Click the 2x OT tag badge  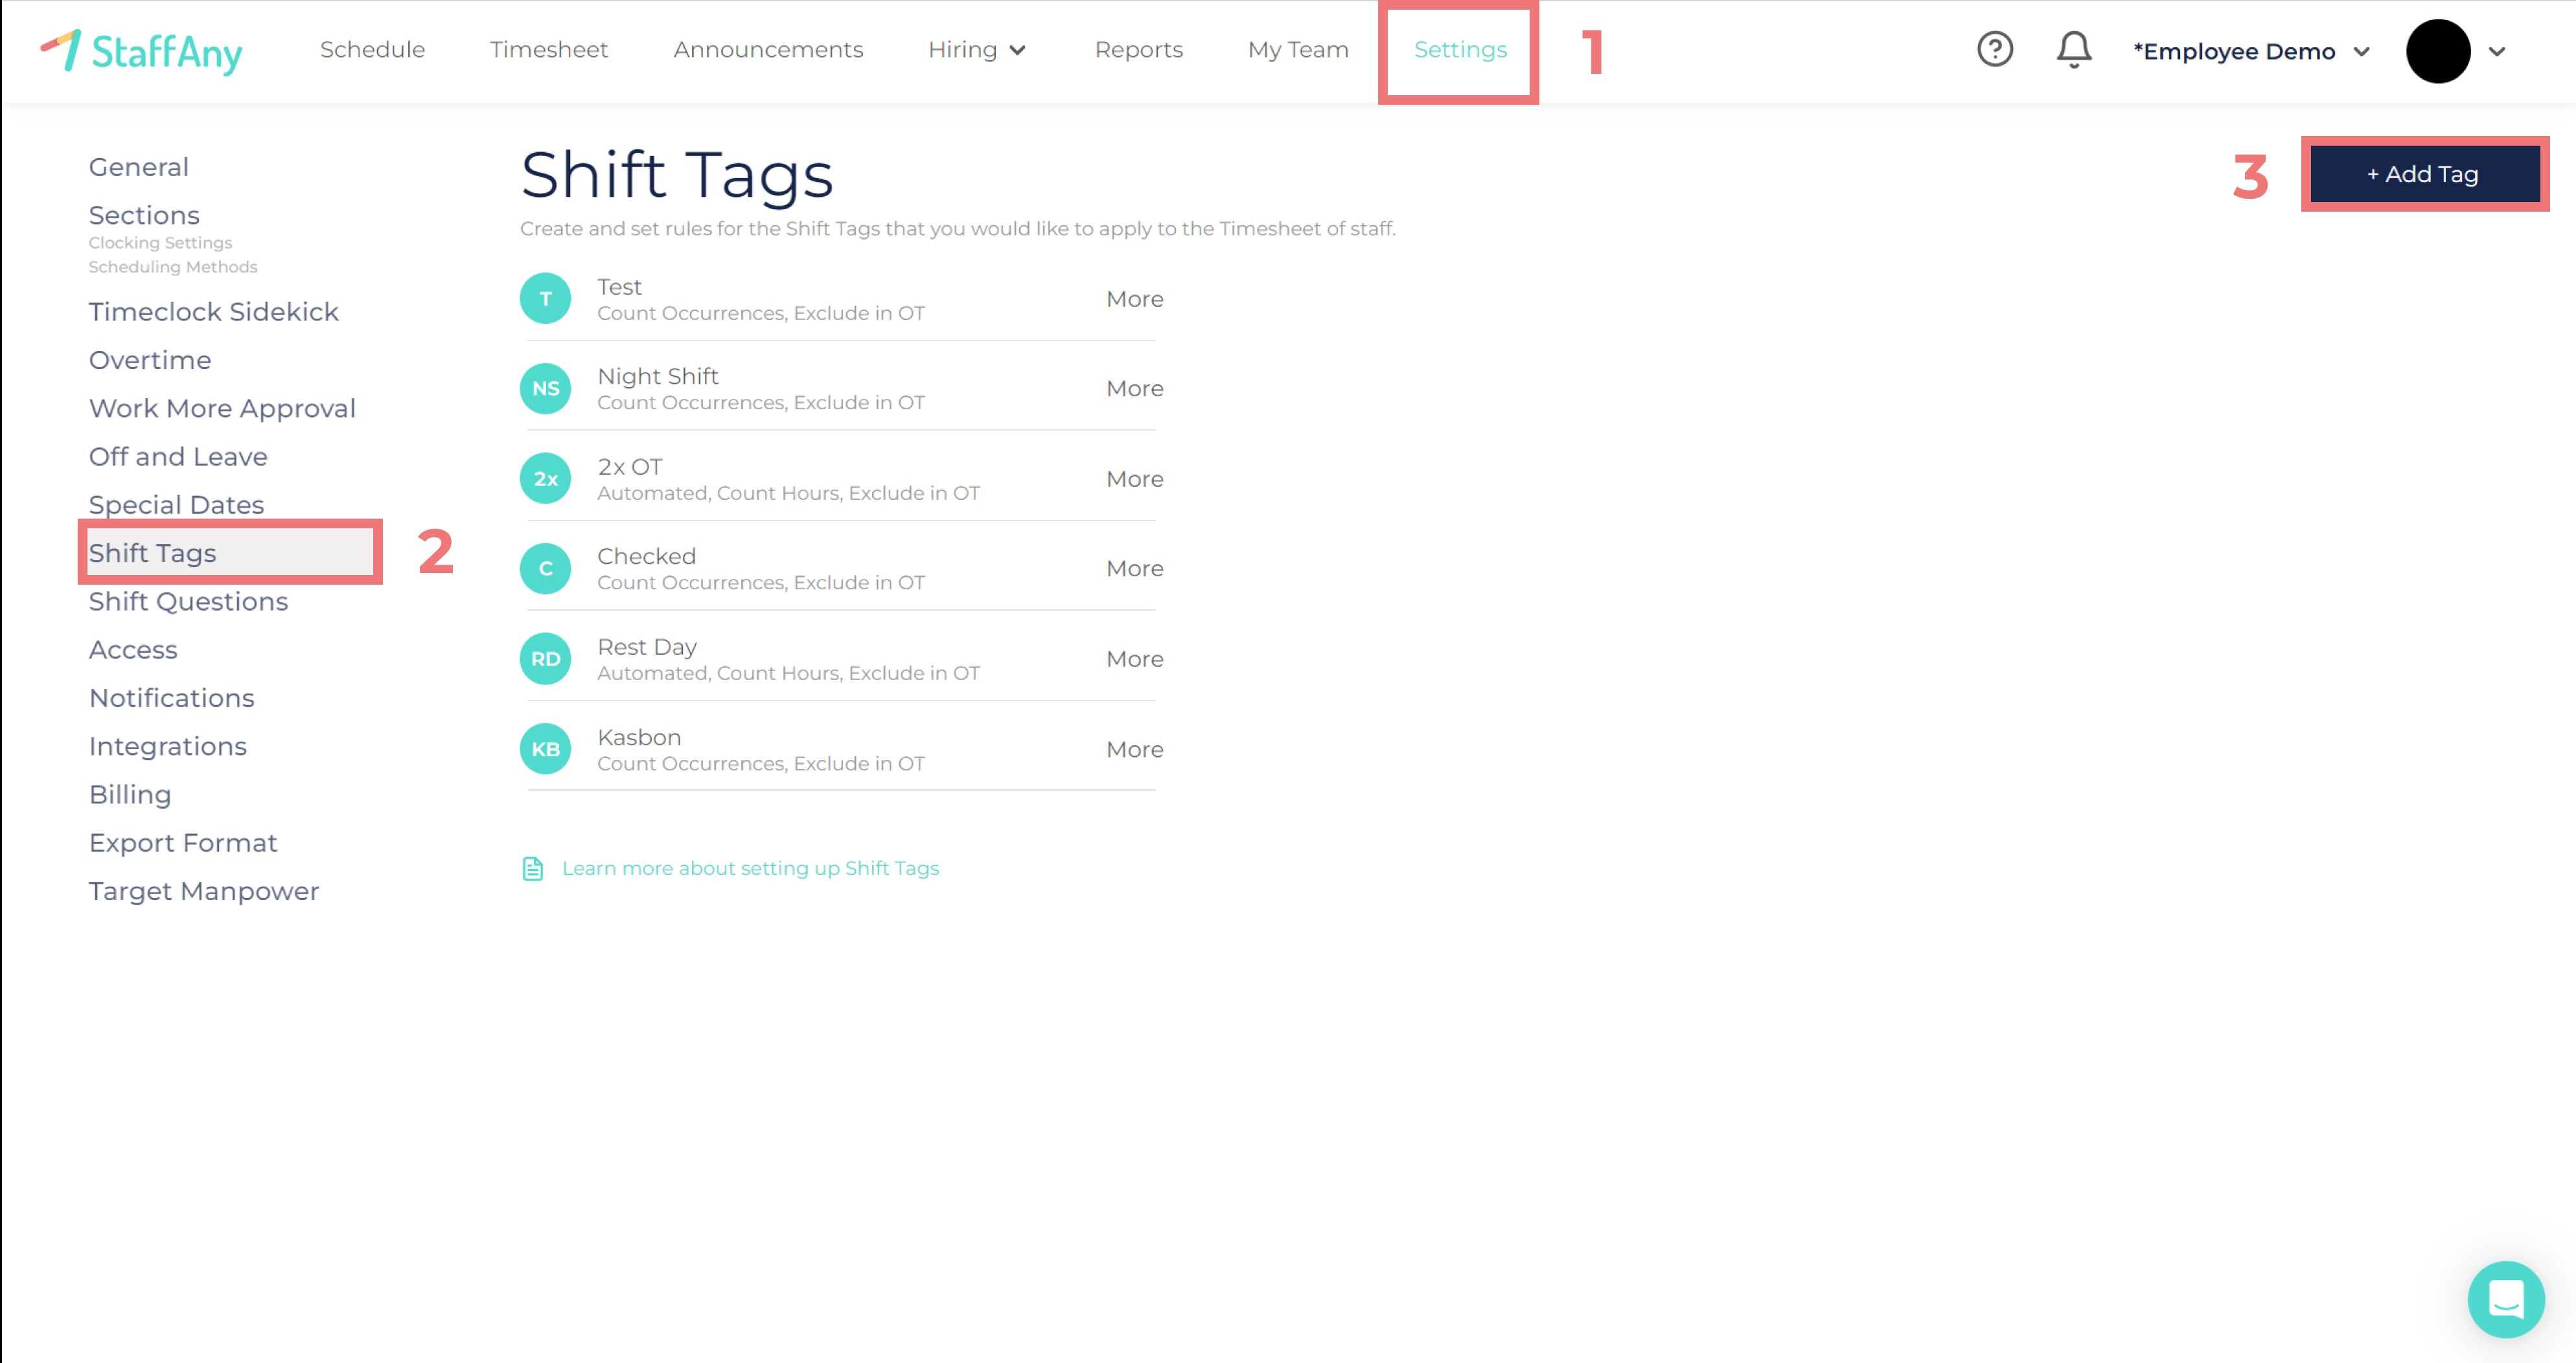click(x=545, y=479)
